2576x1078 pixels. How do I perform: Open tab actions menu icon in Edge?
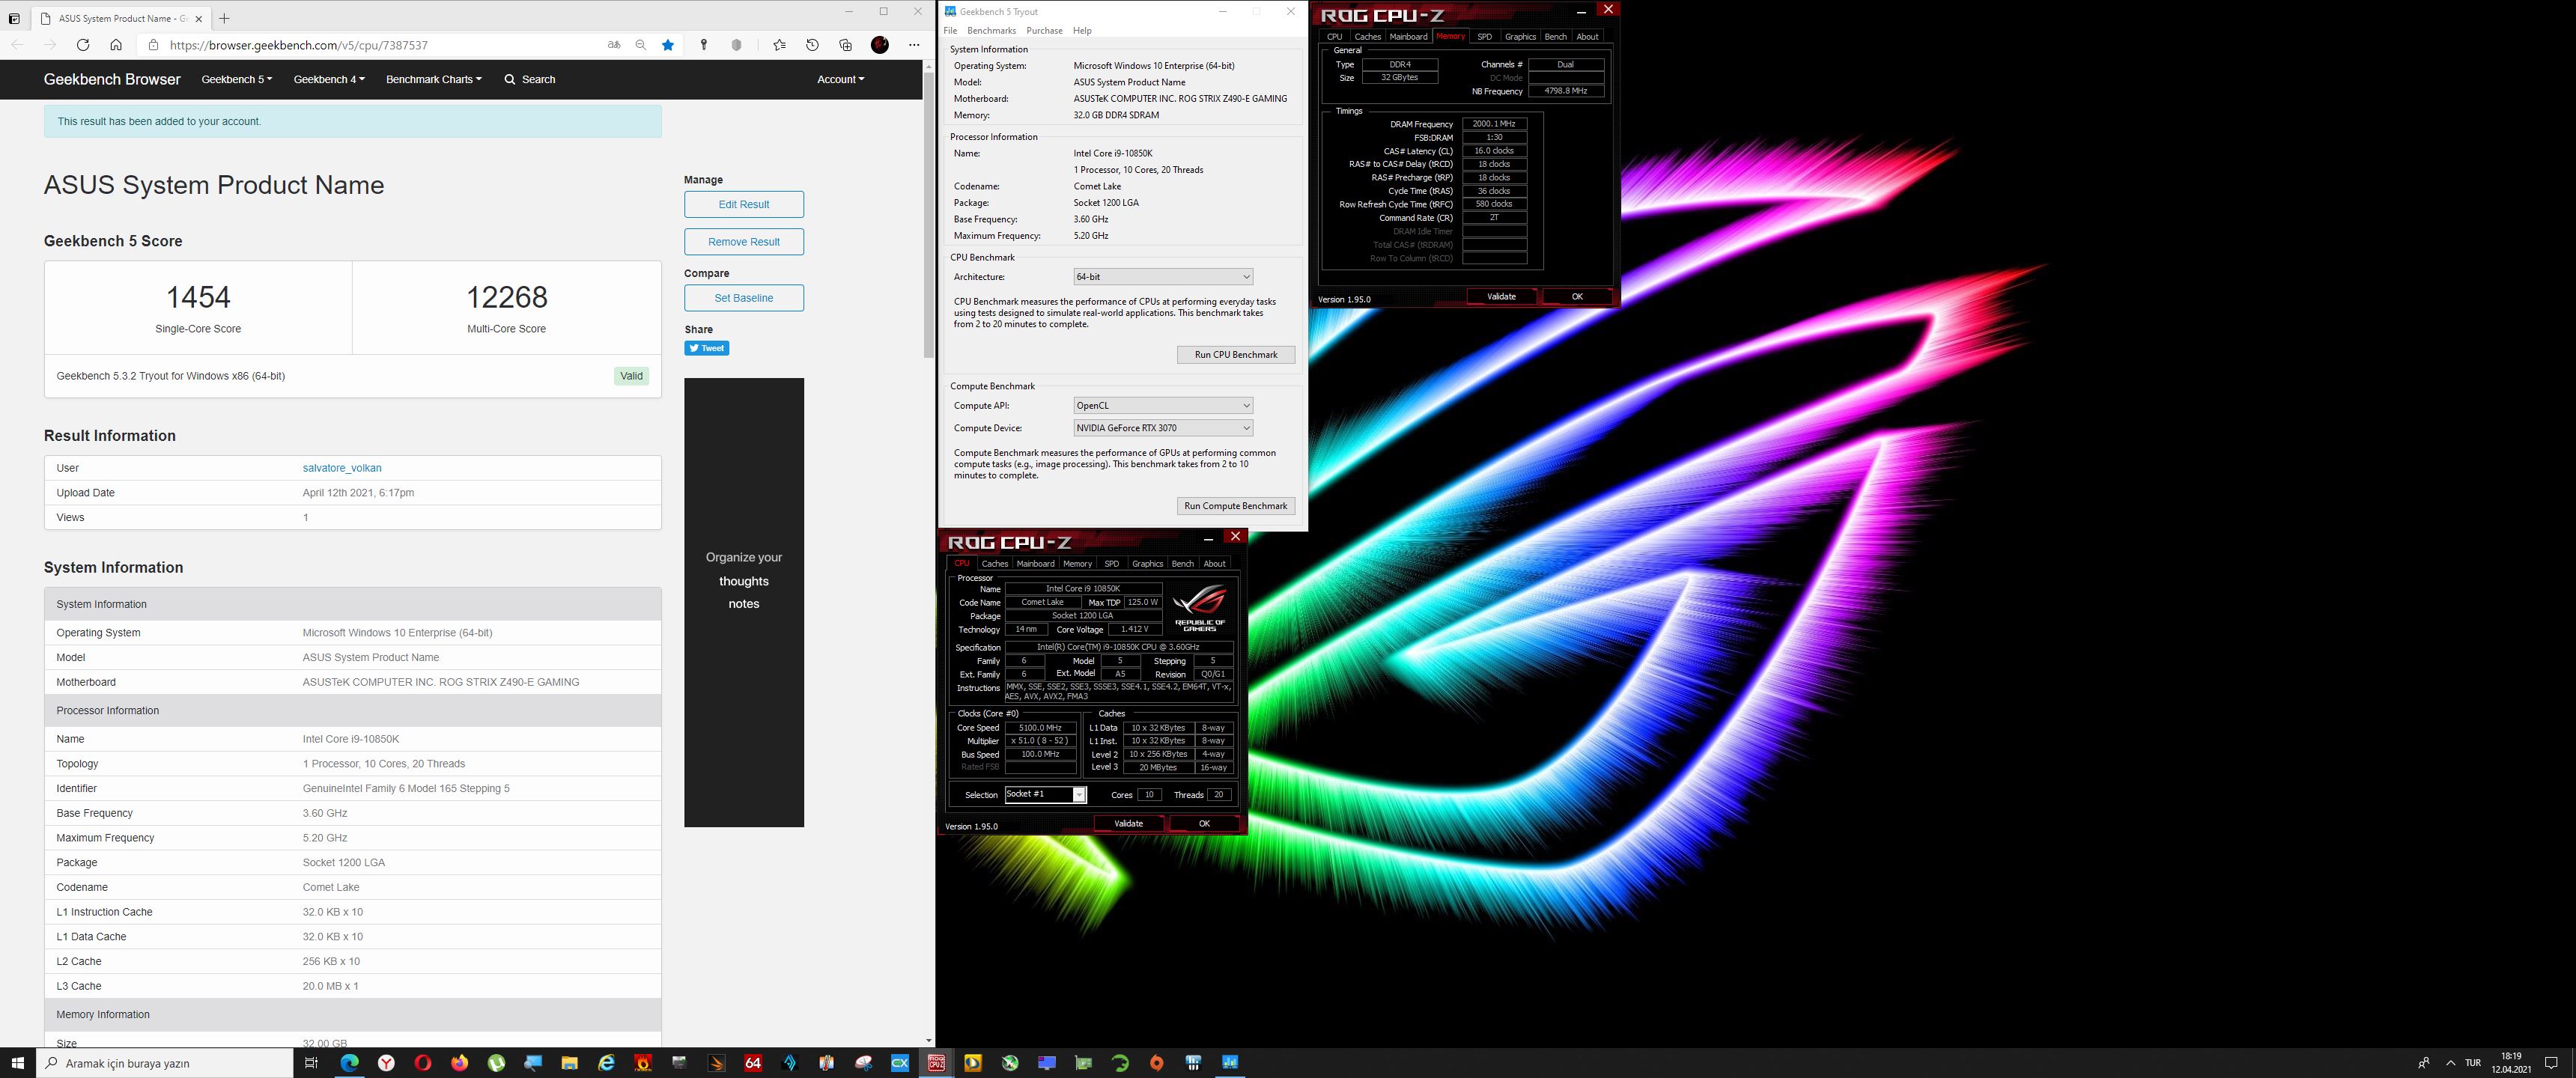[x=14, y=18]
